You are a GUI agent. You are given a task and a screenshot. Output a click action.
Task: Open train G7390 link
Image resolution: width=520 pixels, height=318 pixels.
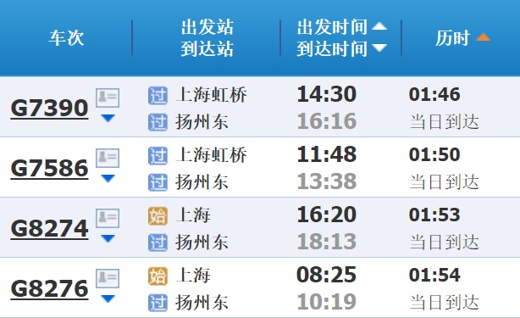pyautogui.click(x=49, y=109)
